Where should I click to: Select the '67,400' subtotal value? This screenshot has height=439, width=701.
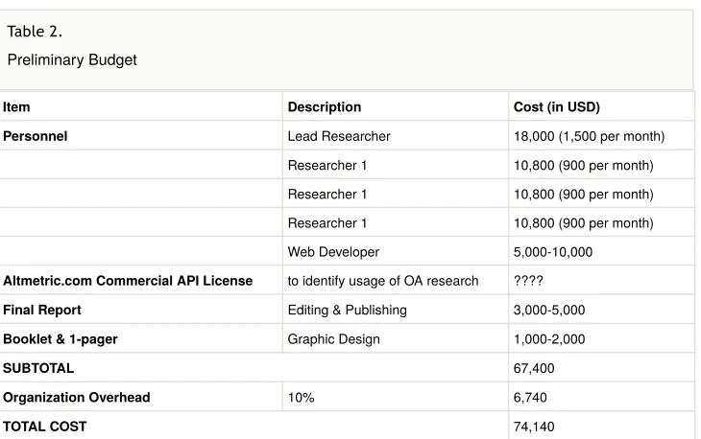[534, 368]
